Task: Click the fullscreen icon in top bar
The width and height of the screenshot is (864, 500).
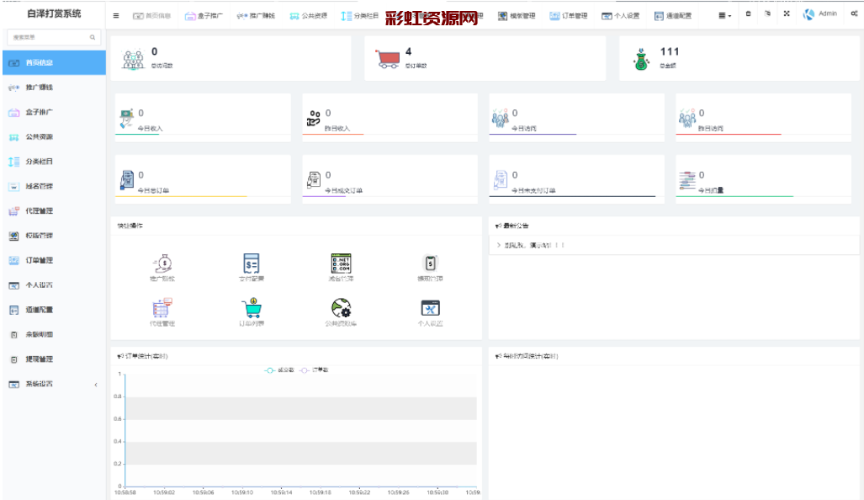Action: [x=786, y=14]
